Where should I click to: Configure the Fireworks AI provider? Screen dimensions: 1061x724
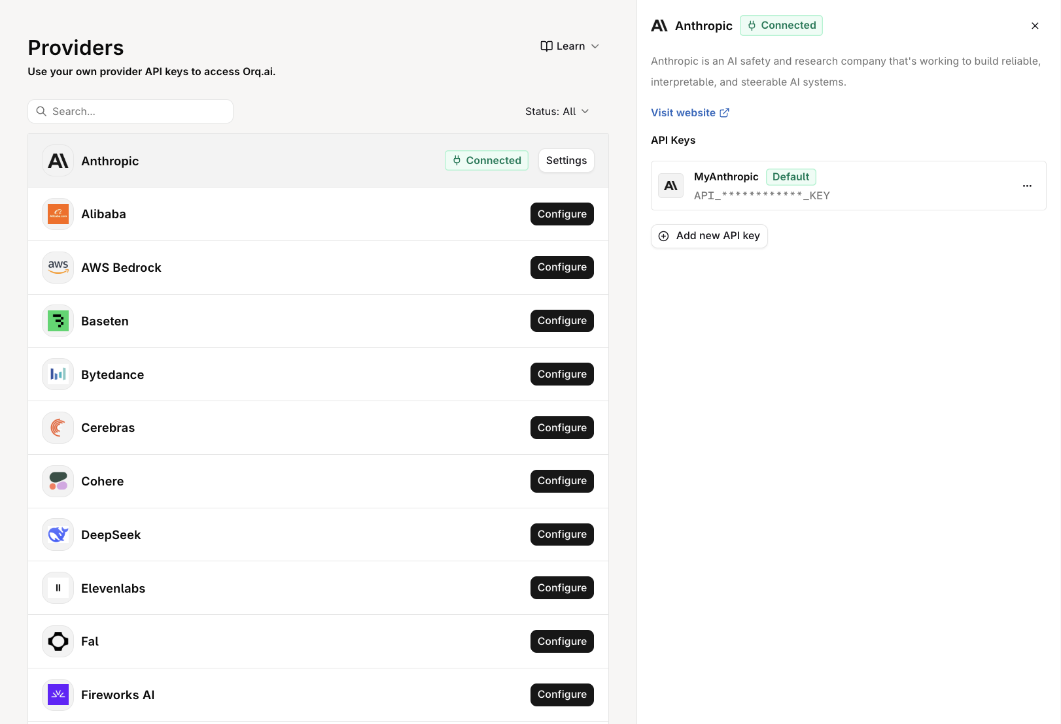coord(562,695)
